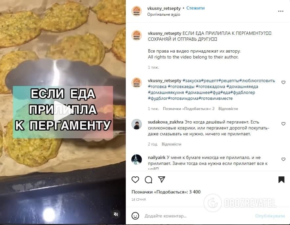Open the three-dot more options menu
Image resolution: width=290 pixels, height=225 pixels.
280,11
